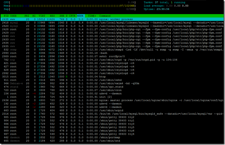The width and height of the screenshot is (225, 145).
Task: Select php-cgi row with PID 2433
Action: pos(112,40)
